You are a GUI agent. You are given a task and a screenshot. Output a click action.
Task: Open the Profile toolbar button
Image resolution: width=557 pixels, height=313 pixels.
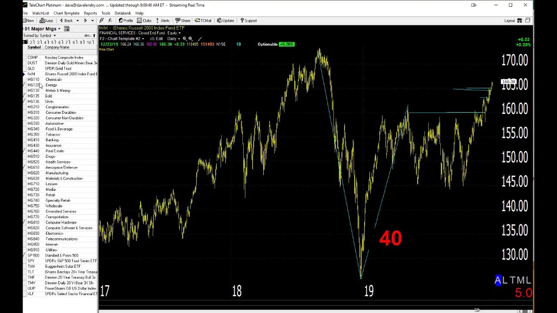tap(126, 20)
